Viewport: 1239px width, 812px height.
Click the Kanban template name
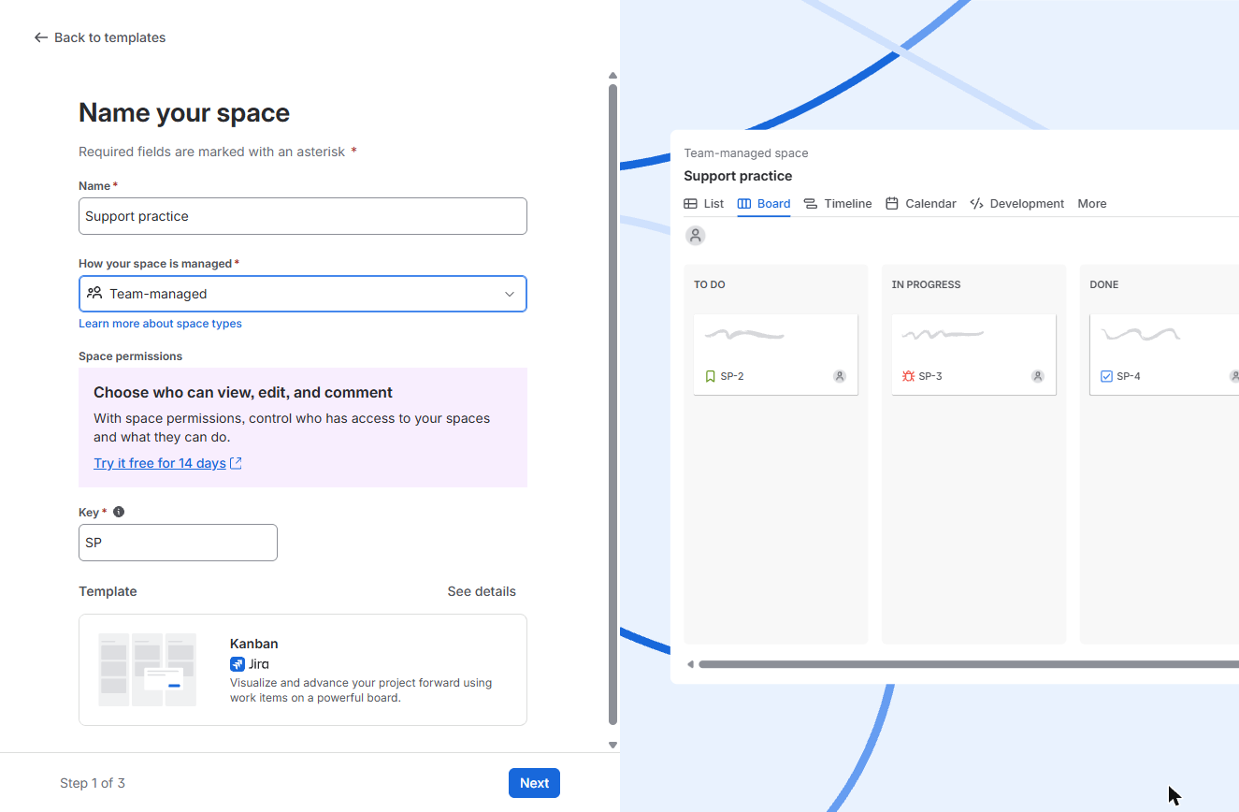(x=253, y=644)
